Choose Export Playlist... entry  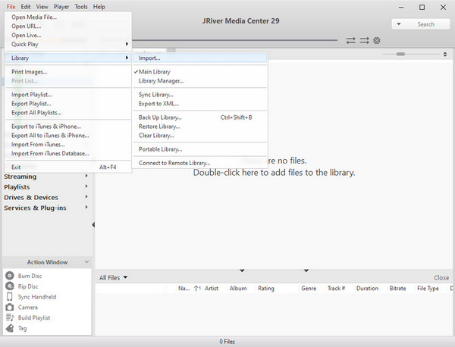pos(68,104)
